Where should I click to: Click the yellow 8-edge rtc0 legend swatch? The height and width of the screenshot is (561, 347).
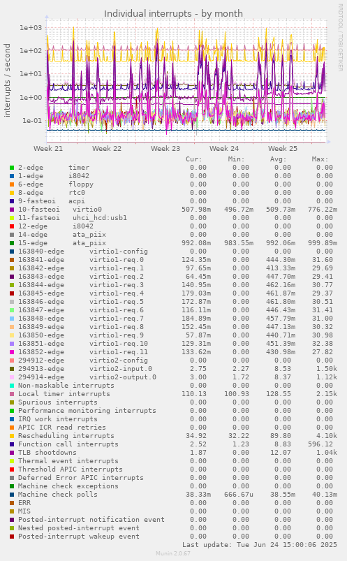(12, 193)
